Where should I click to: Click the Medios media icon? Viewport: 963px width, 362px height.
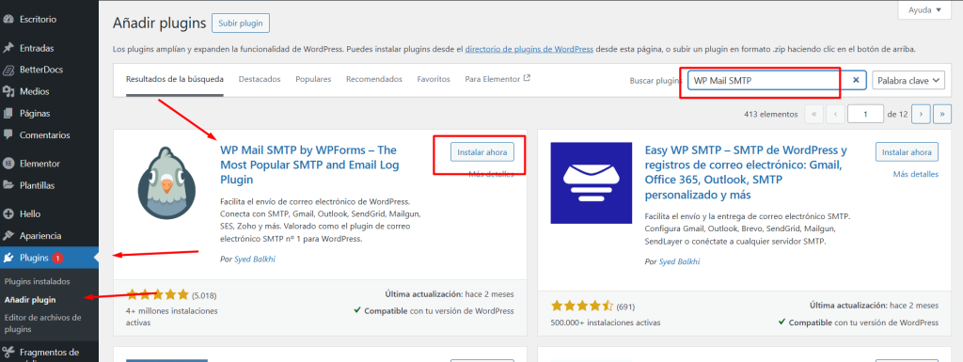(x=8, y=91)
